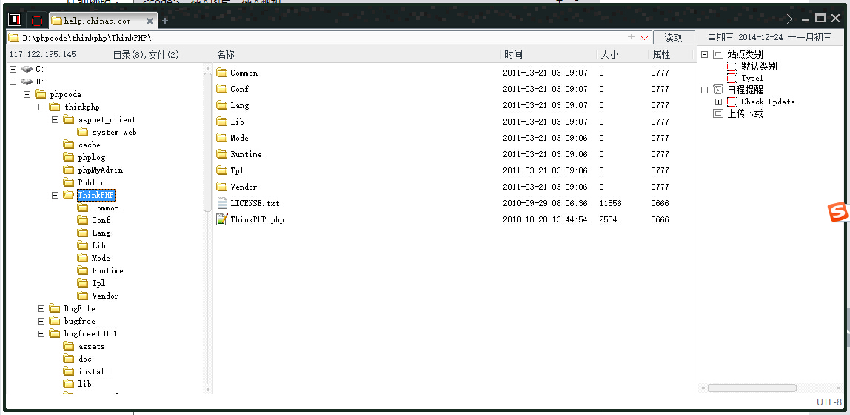
Task: Open the red dashed circle tab icon
Action: [x=36, y=21]
